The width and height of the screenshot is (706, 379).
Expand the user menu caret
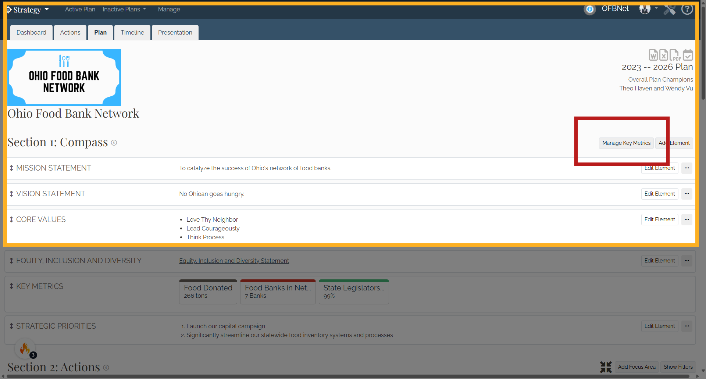pos(656,8)
